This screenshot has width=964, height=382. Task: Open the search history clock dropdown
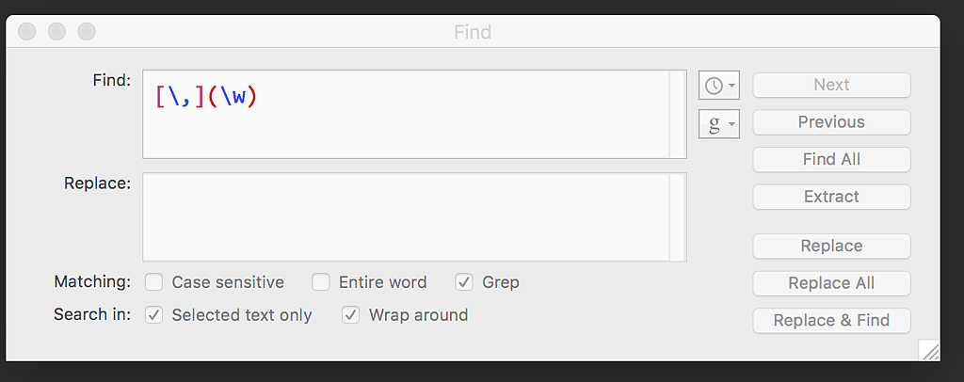(x=719, y=86)
